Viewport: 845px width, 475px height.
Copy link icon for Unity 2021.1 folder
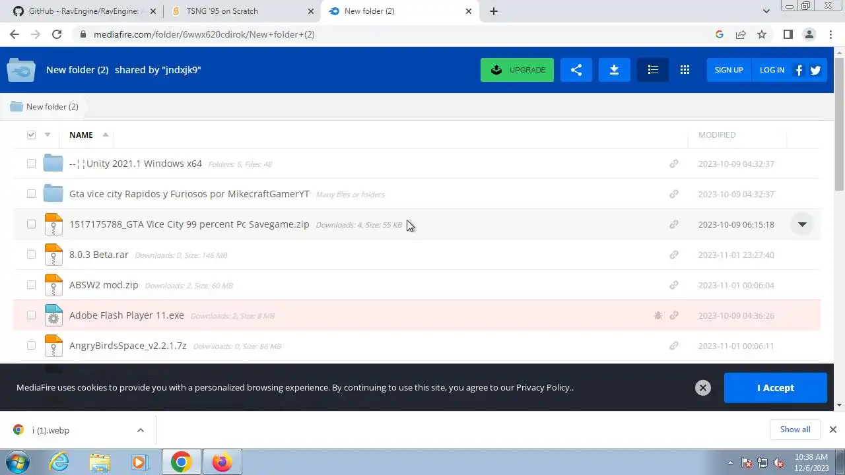674,164
